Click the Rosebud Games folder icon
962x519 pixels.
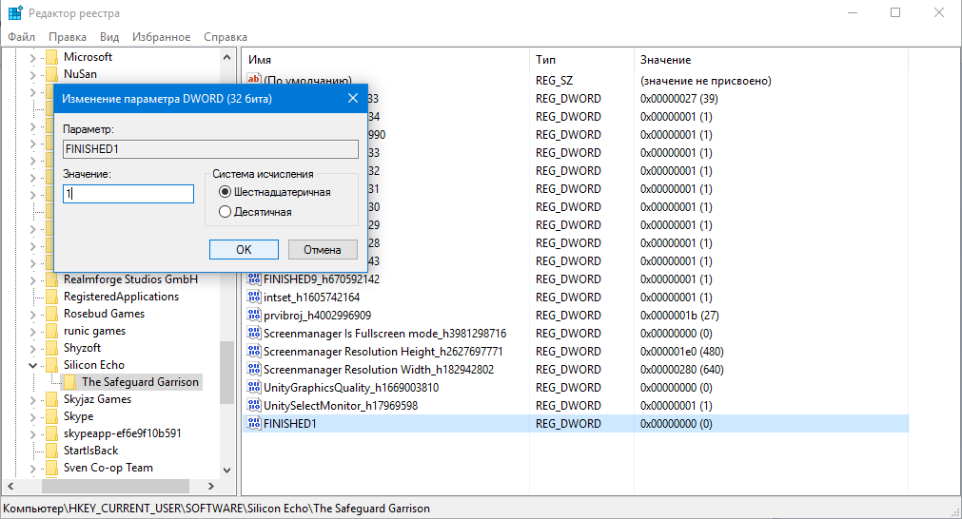click(52, 314)
